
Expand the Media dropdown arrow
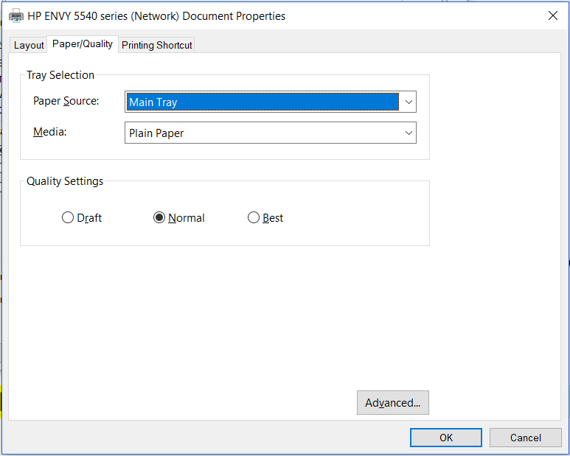point(408,133)
